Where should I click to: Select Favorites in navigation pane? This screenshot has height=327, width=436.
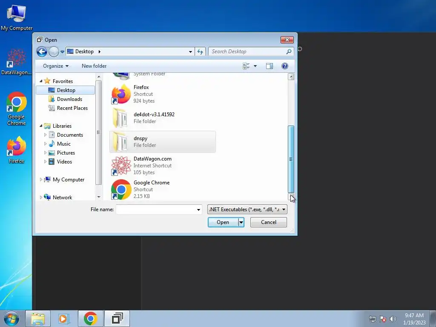coord(63,81)
